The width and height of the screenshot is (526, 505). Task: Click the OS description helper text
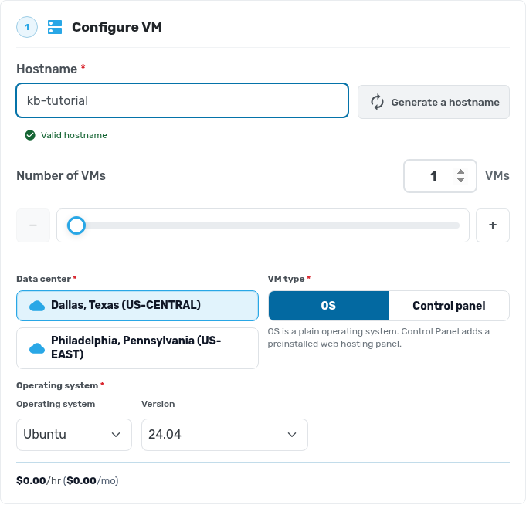pyautogui.click(x=378, y=337)
